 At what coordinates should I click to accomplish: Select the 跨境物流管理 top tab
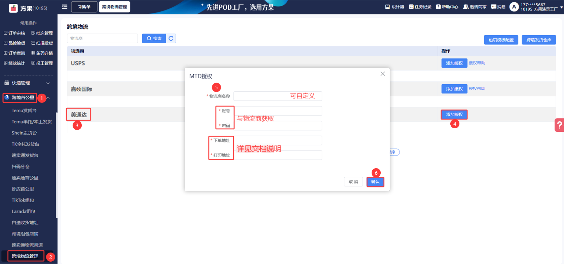click(x=114, y=7)
